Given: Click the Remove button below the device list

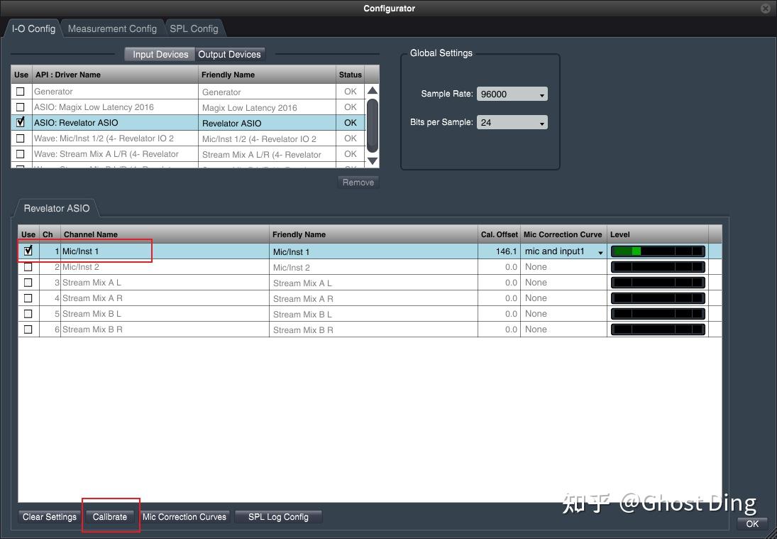Looking at the screenshot, I should click(358, 182).
